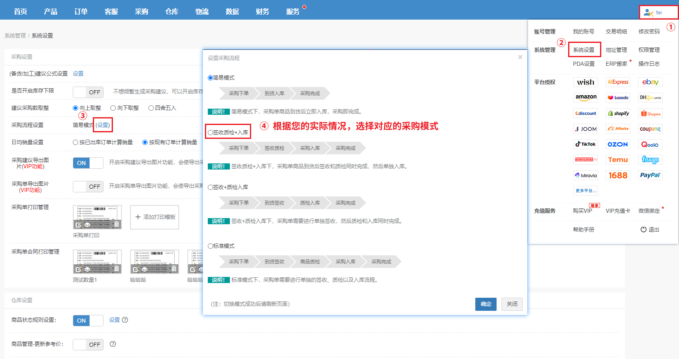Open 仓库 menu in the top navigation

172,11
